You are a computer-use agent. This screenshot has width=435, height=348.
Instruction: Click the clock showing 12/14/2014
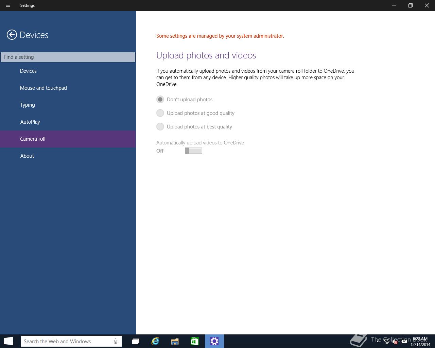point(420,342)
